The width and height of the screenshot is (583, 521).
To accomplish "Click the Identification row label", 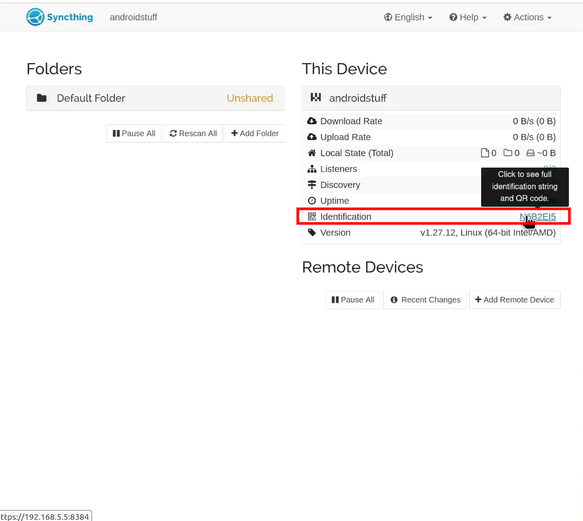I will coord(346,217).
